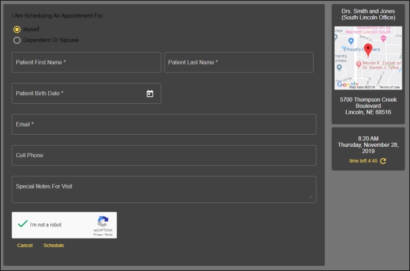
Task: Click the Special Notes For Visit textarea
Action: pyautogui.click(x=164, y=189)
